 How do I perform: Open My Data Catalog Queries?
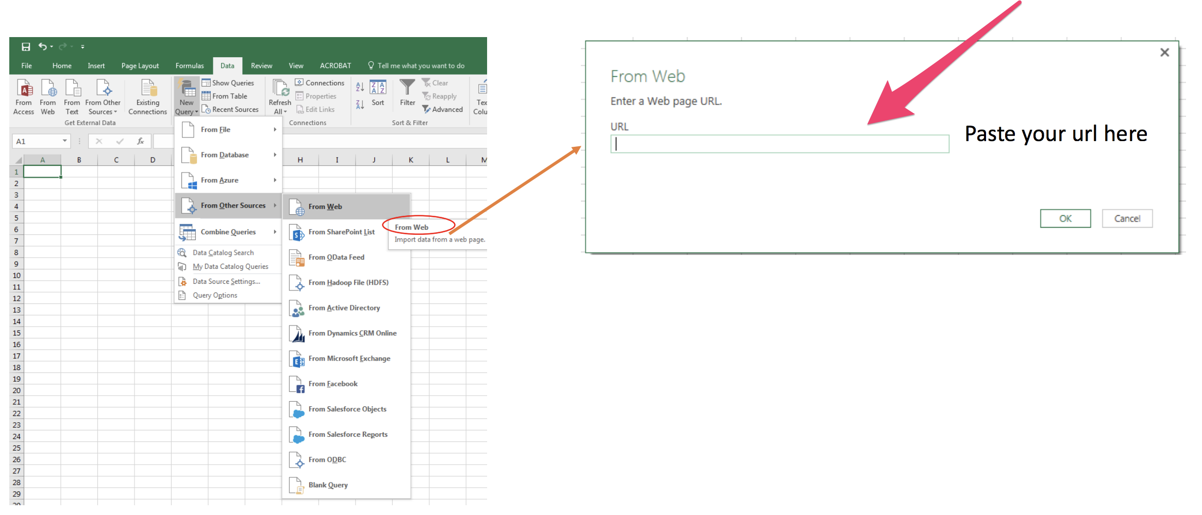[223, 267]
